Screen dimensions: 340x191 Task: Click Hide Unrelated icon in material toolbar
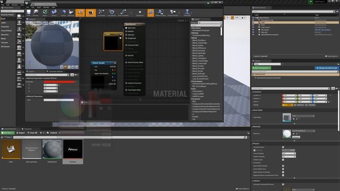click(123, 12)
